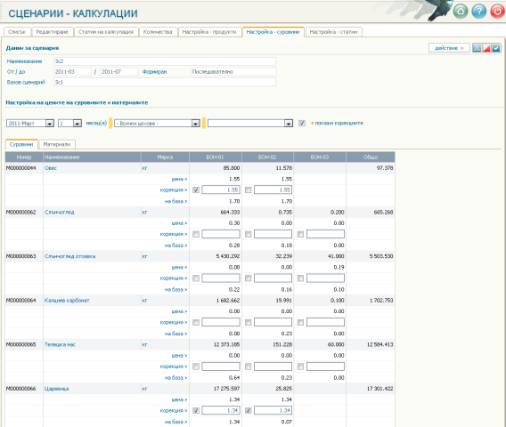Open the 2011-Март month dropdown
This screenshot has height=427, width=506.
tap(30, 123)
